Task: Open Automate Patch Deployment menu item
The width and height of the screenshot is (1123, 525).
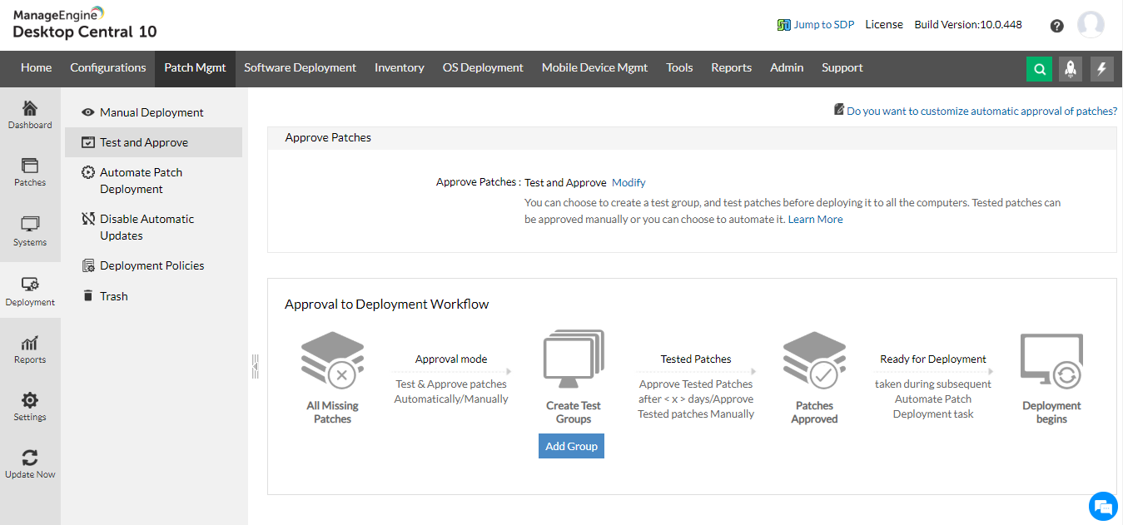Action: (141, 181)
